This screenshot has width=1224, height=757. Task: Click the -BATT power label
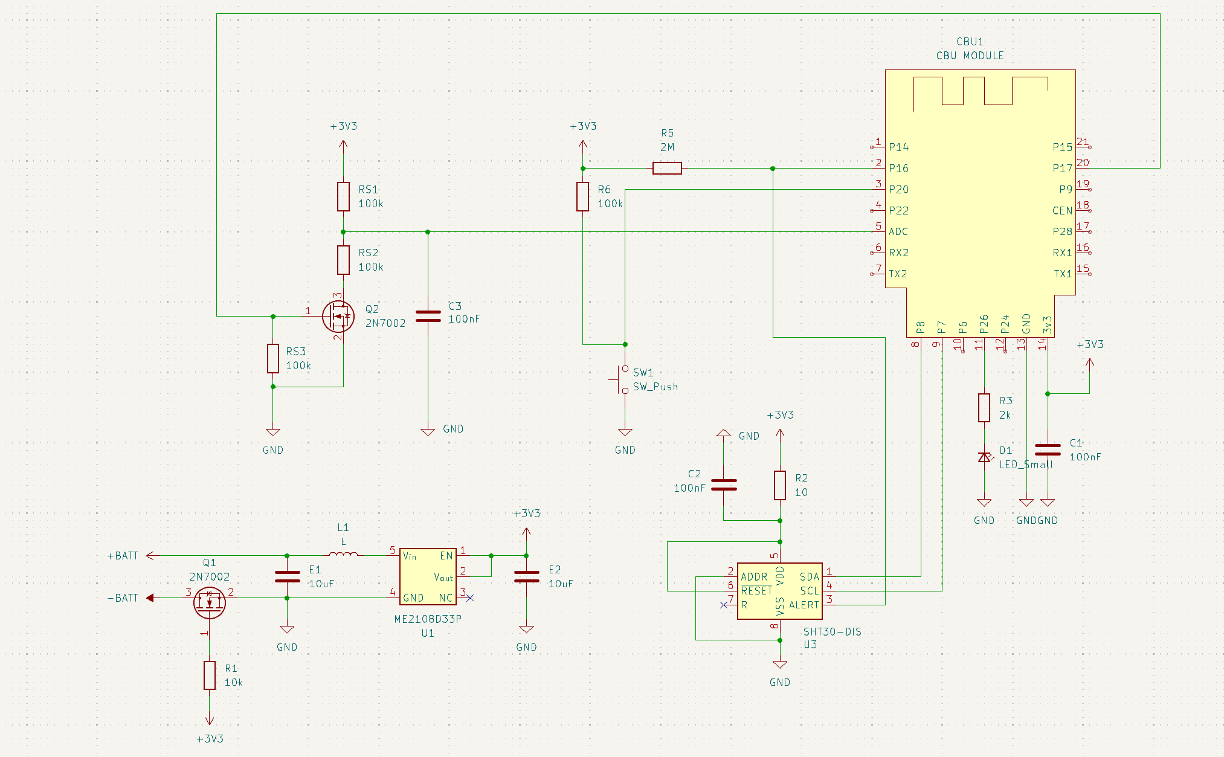123,598
